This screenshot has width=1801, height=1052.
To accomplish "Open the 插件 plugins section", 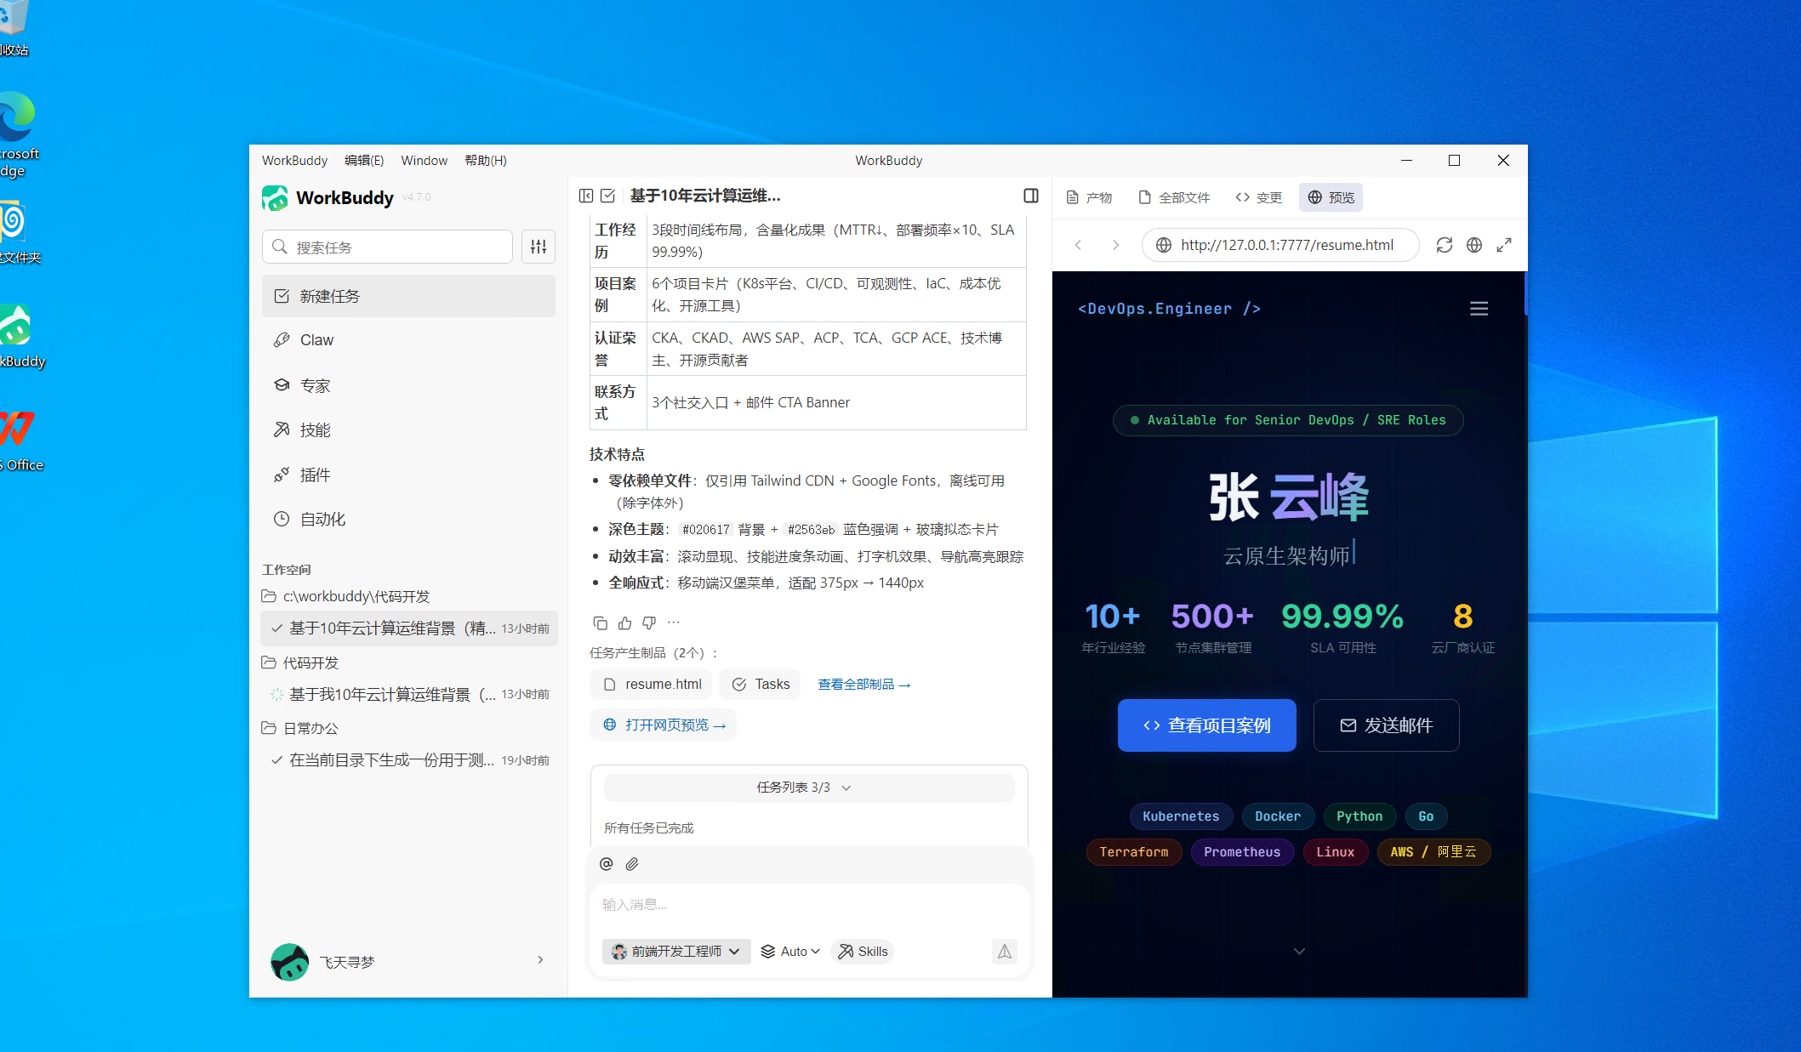I will point(313,475).
